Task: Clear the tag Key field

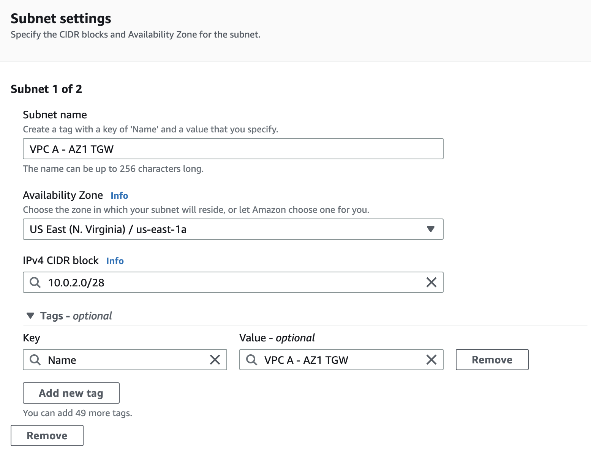Action: click(215, 360)
